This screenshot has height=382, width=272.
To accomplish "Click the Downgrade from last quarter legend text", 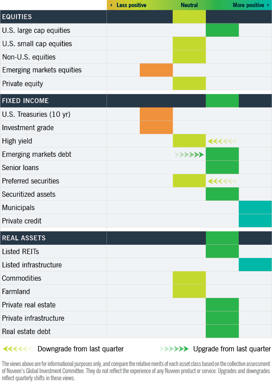I will coord(80,349).
